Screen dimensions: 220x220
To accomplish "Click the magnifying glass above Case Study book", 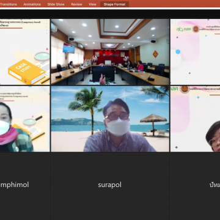I will [x=42, y=56].
